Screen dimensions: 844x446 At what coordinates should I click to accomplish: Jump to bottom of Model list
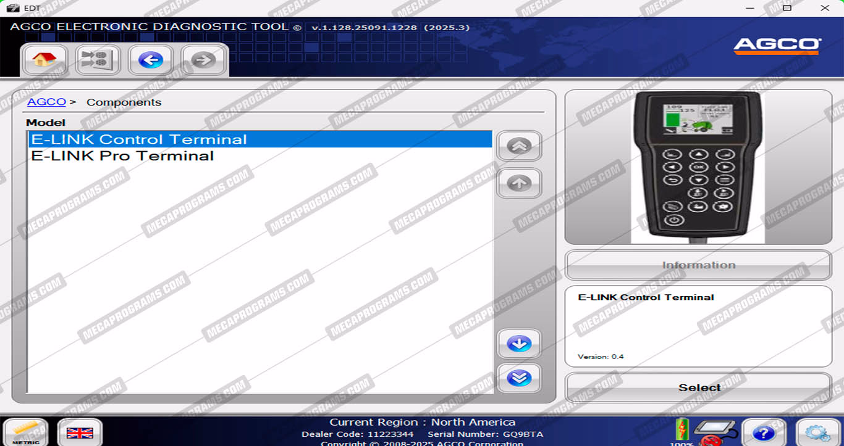(x=519, y=378)
